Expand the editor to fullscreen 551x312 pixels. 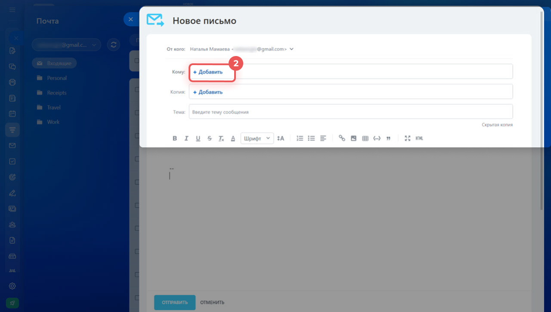coord(408,138)
